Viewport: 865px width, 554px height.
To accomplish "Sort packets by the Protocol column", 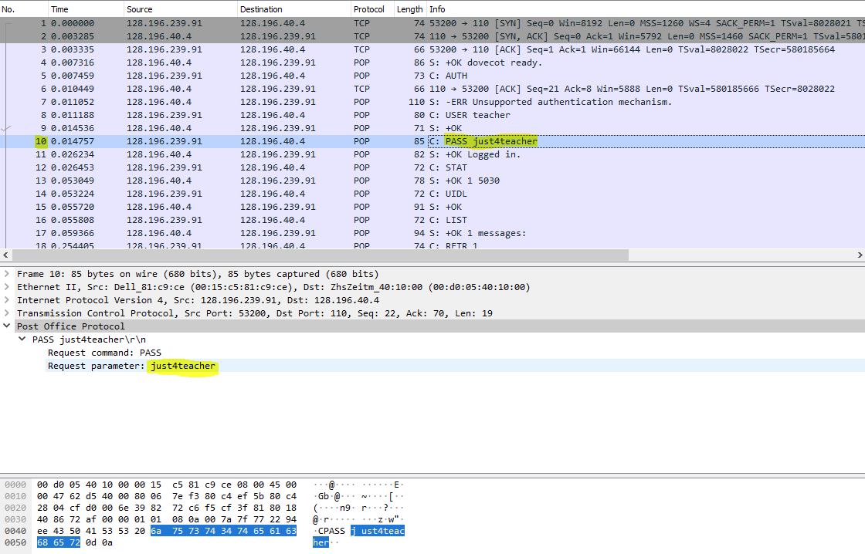I will tap(369, 8).
